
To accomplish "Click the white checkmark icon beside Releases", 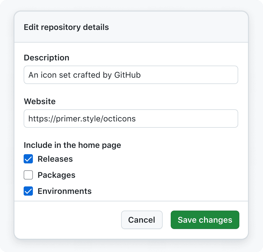I will [x=28, y=159].
